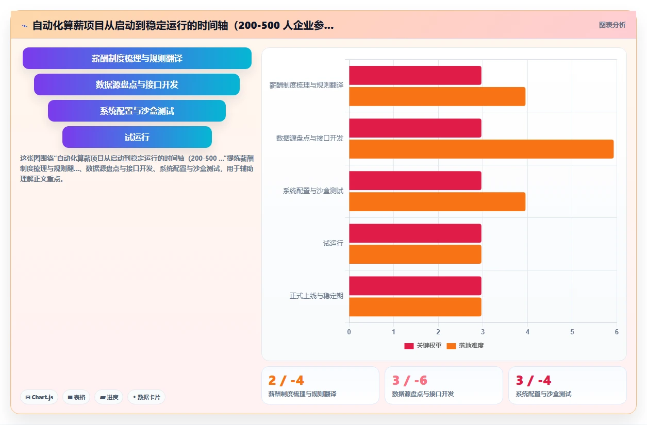The image size is (647, 425).
Task: Click x-axis tick label 0
Action: [349, 332]
